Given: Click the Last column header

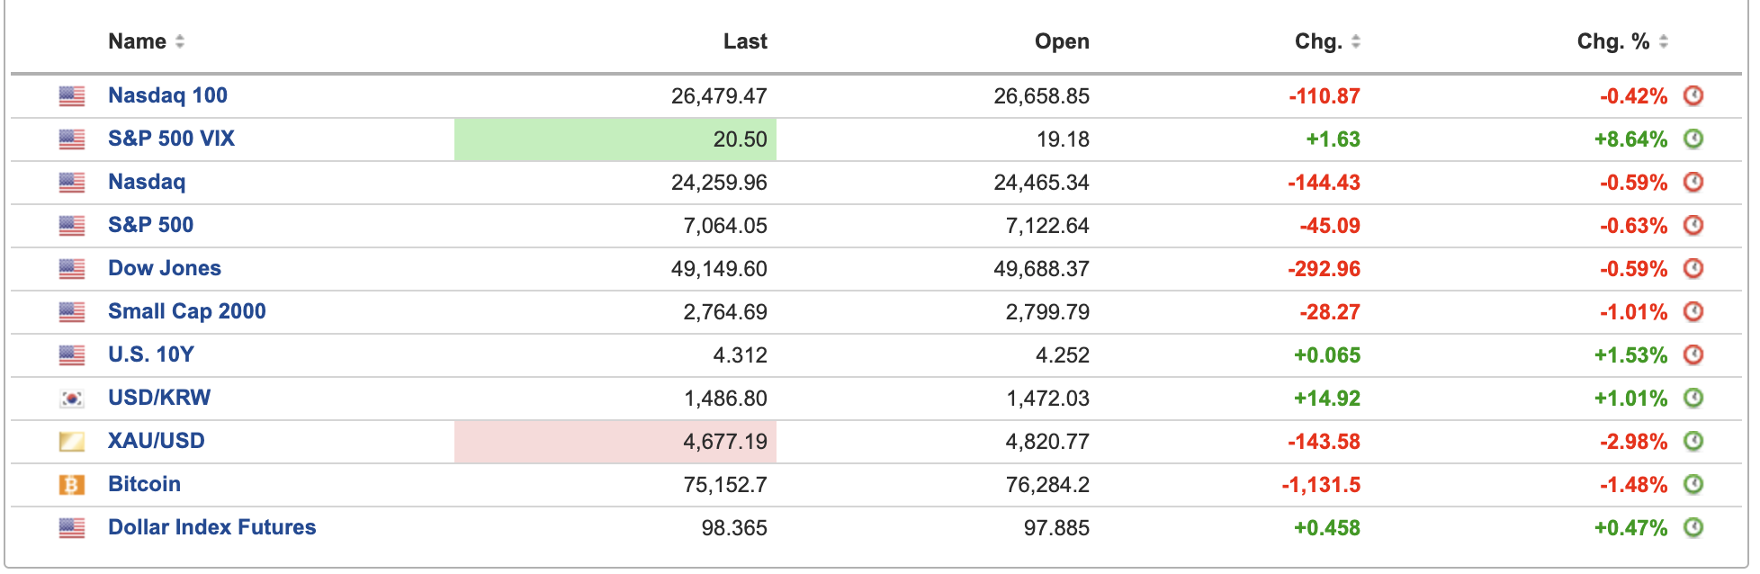Looking at the screenshot, I should coord(745,41).
